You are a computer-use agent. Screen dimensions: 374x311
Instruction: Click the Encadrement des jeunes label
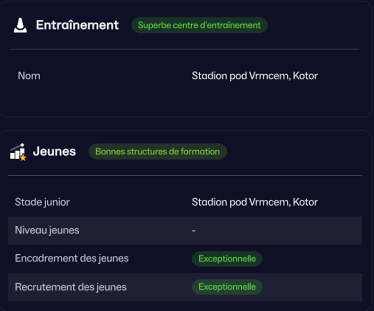pos(72,259)
